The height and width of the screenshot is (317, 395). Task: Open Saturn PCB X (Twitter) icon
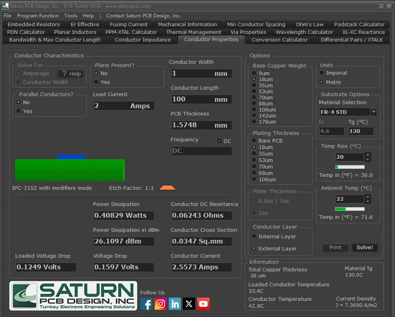[x=189, y=304]
